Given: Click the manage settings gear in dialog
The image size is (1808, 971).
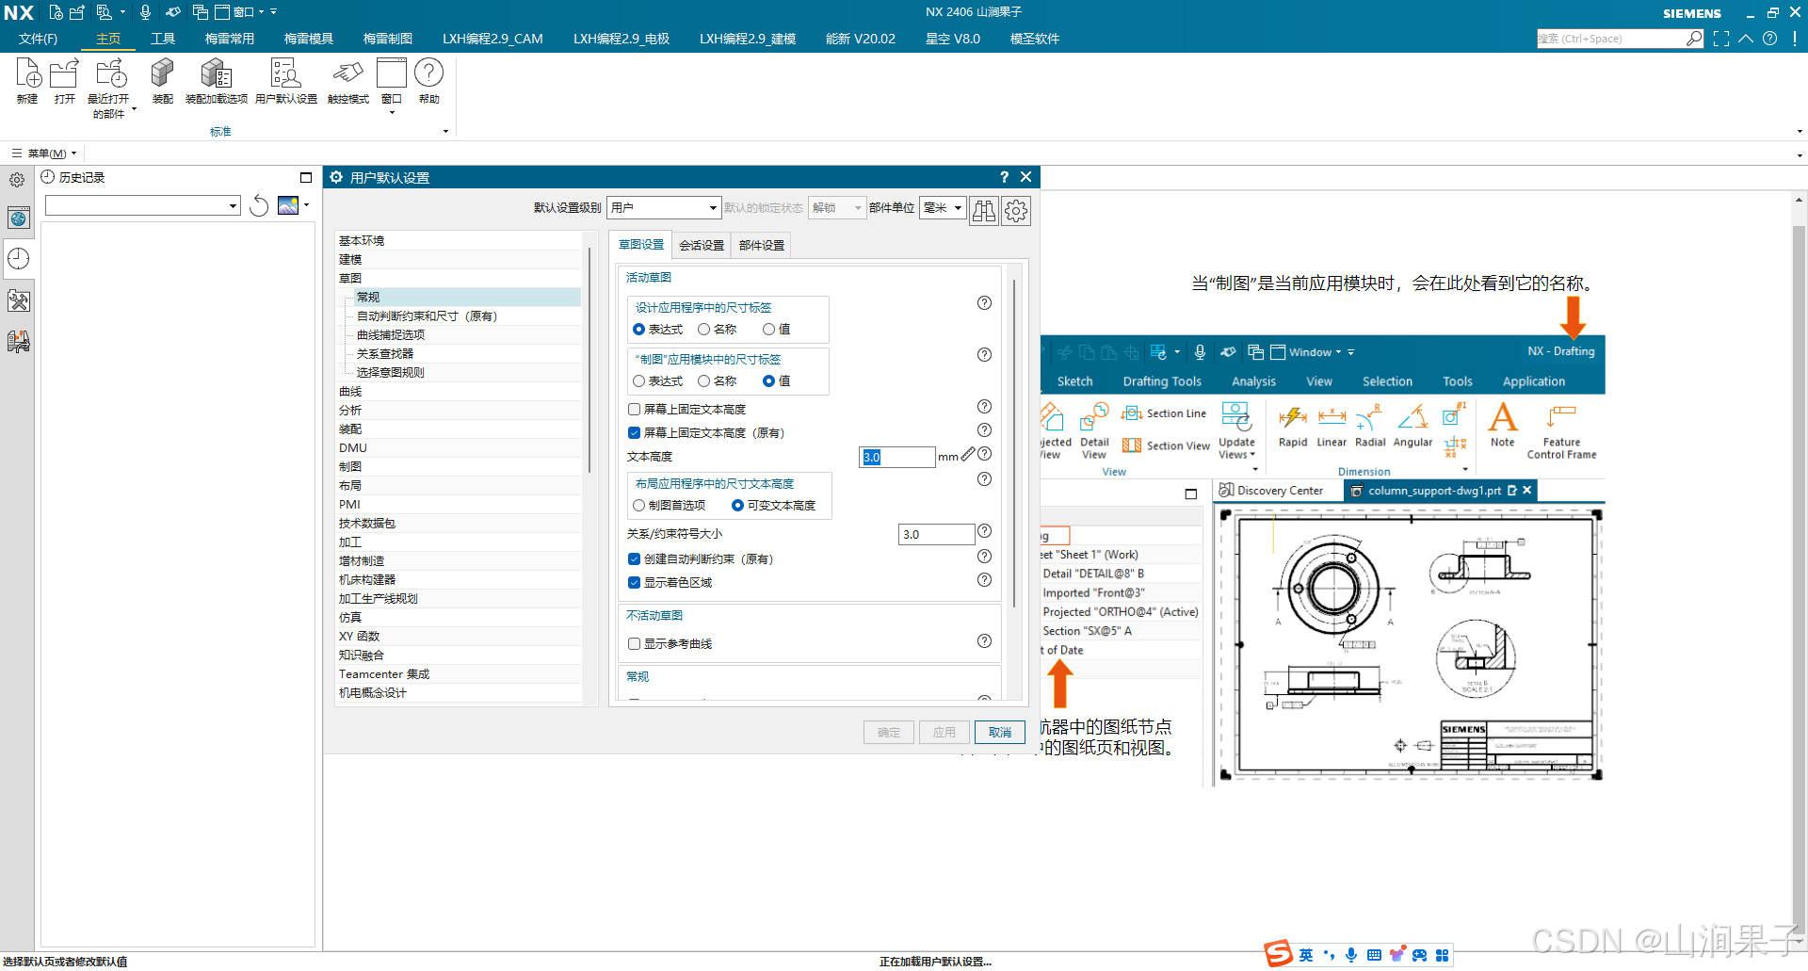Looking at the screenshot, I should [1016, 210].
